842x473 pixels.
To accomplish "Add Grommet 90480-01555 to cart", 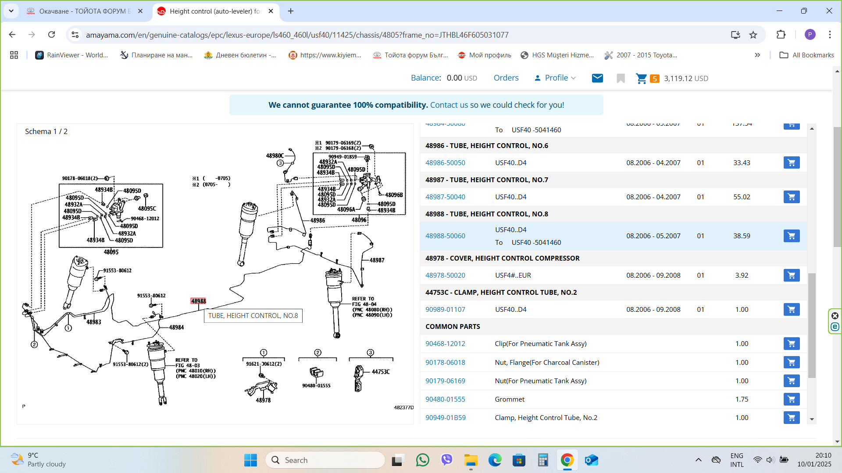I will click(x=791, y=399).
